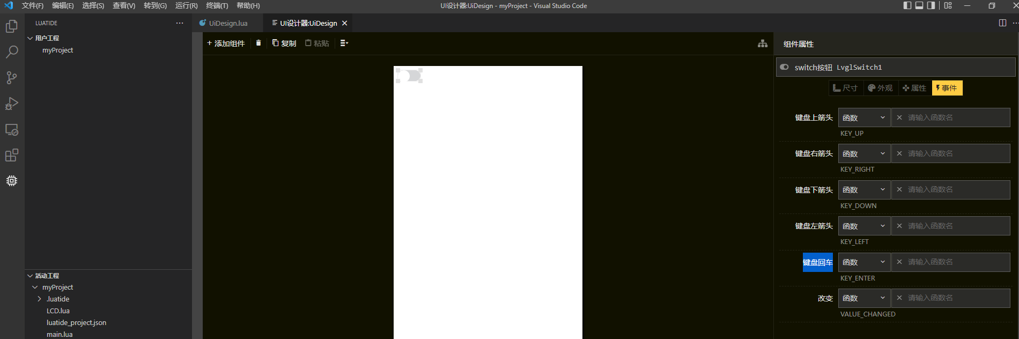The height and width of the screenshot is (339, 1019).
Task: Open the Run and Debug view
Action: click(x=12, y=104)
